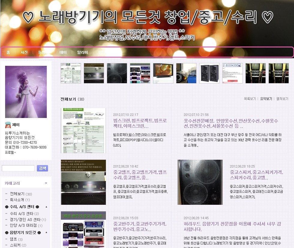294x248 pixels.
Task: Open the first projector spec sheet strip thumbnail
Action: pos(70,73)
